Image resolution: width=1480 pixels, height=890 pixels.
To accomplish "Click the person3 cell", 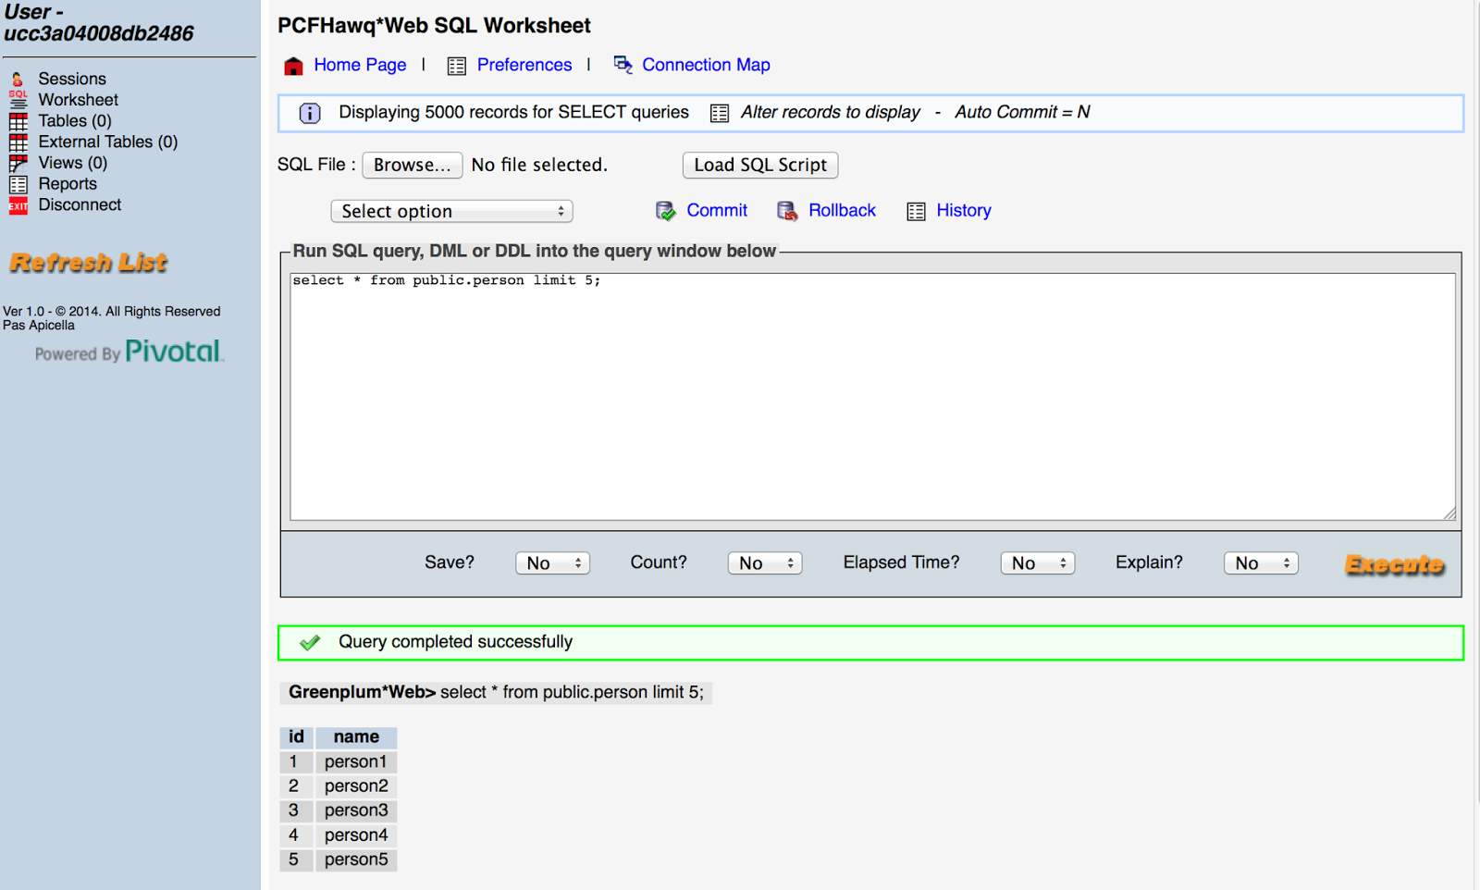I will [356, 810].
